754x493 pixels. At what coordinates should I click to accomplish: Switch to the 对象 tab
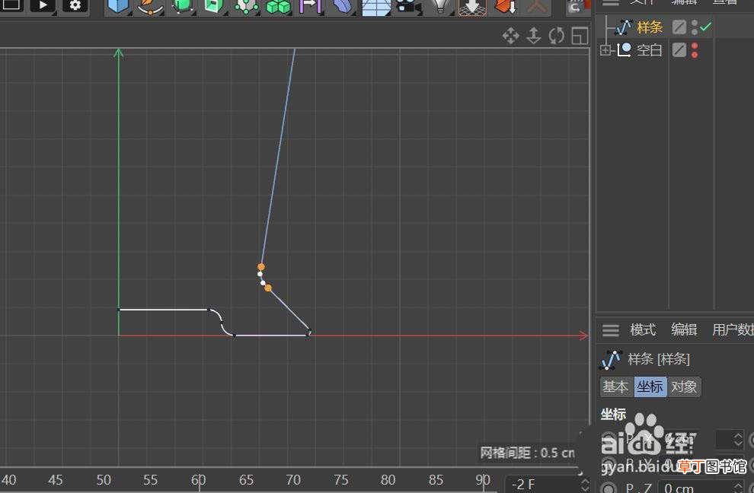click(684, 386)
